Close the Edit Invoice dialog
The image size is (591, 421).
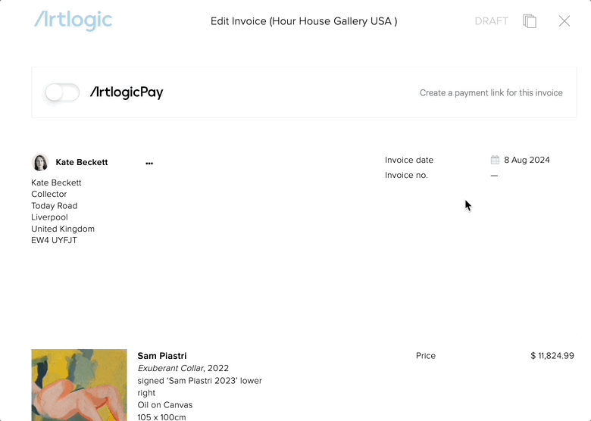pos(564,21)
